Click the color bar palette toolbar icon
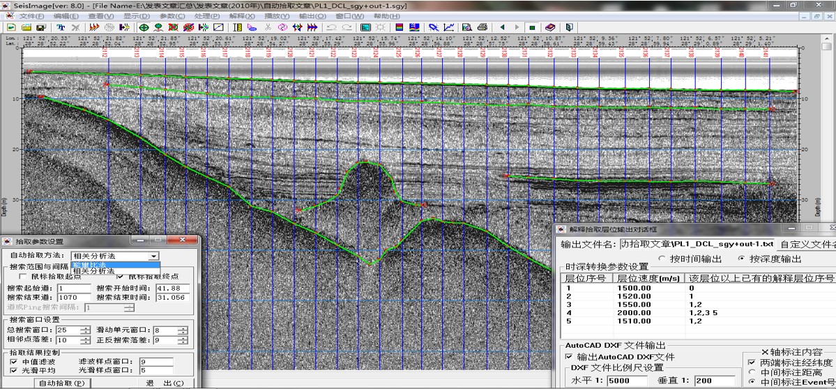This screenshot has height=389, width=836. pyautogui.click(x=400, y=27)
